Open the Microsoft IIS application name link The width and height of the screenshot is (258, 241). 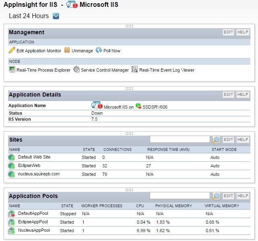pyautogui.click(x=118, y=107)
